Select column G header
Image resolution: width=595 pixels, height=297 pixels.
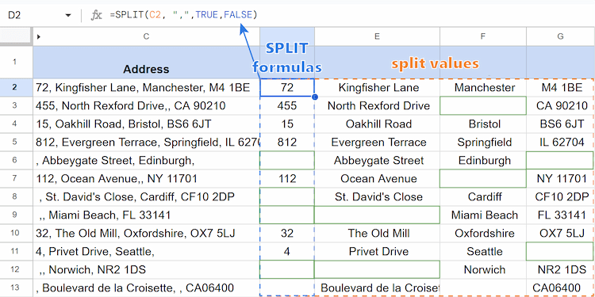tap(560, 36)
